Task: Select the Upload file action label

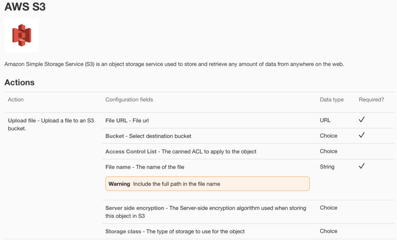Action: [x=22, y=121]
